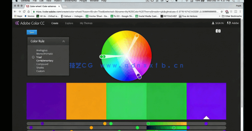Select the Complementary color rule
252x131 pixels.
[45, 61]
